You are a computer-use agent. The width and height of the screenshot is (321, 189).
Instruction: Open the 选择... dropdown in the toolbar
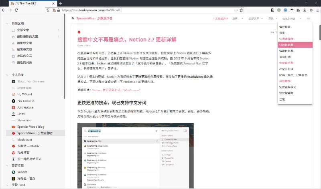pos(234,18)
